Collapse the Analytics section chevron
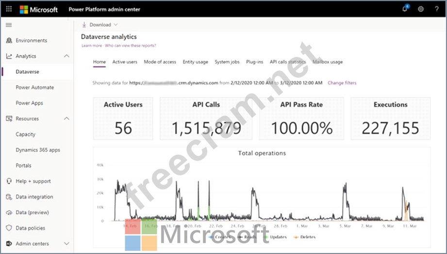The height and width of the screenshot is (254, 447). coord(66,56)
